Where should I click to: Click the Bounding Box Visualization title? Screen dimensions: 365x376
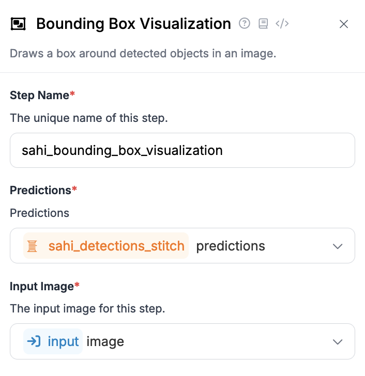tap(134, 24)
